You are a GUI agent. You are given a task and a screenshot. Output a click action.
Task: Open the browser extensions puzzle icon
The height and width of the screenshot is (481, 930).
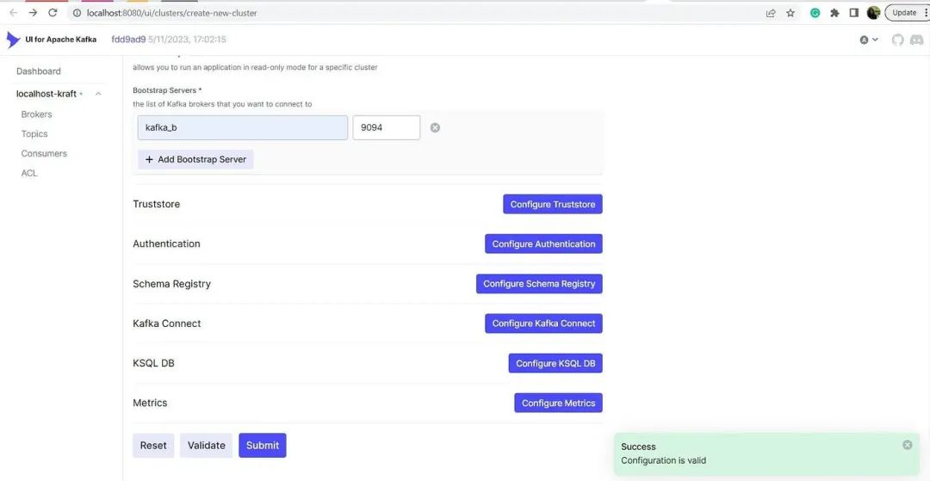[x=834, y=12]
